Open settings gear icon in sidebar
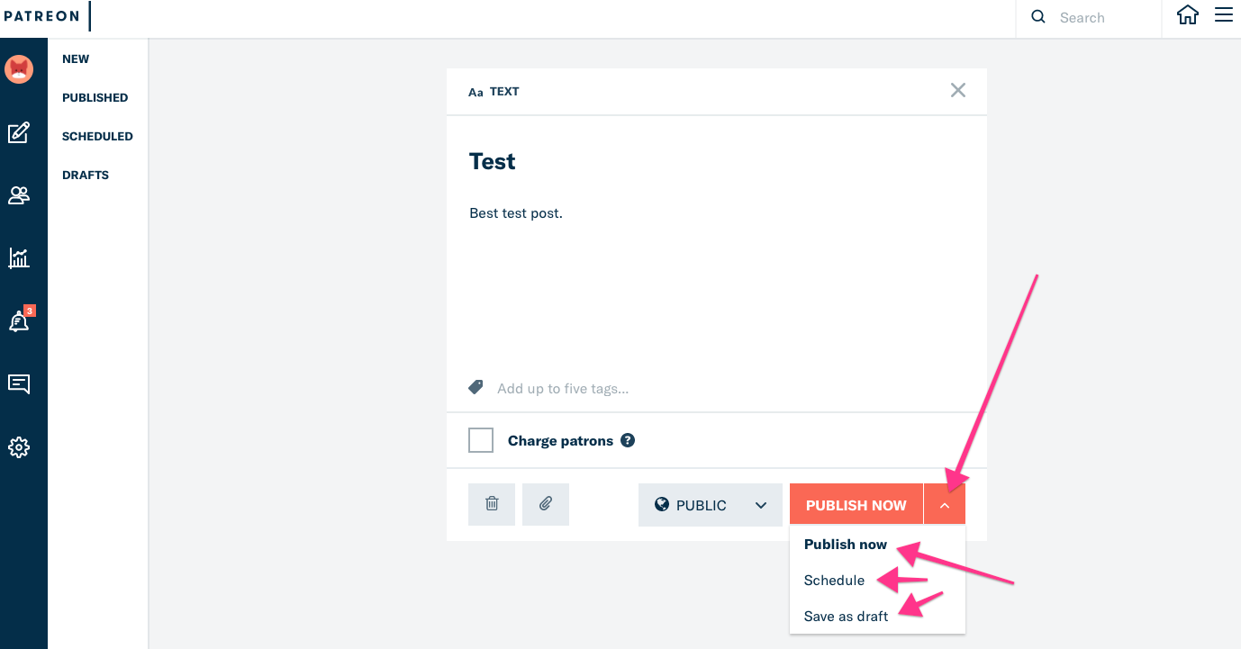The width and height of the screenshot is (1241, 649). tap(19, 447)
